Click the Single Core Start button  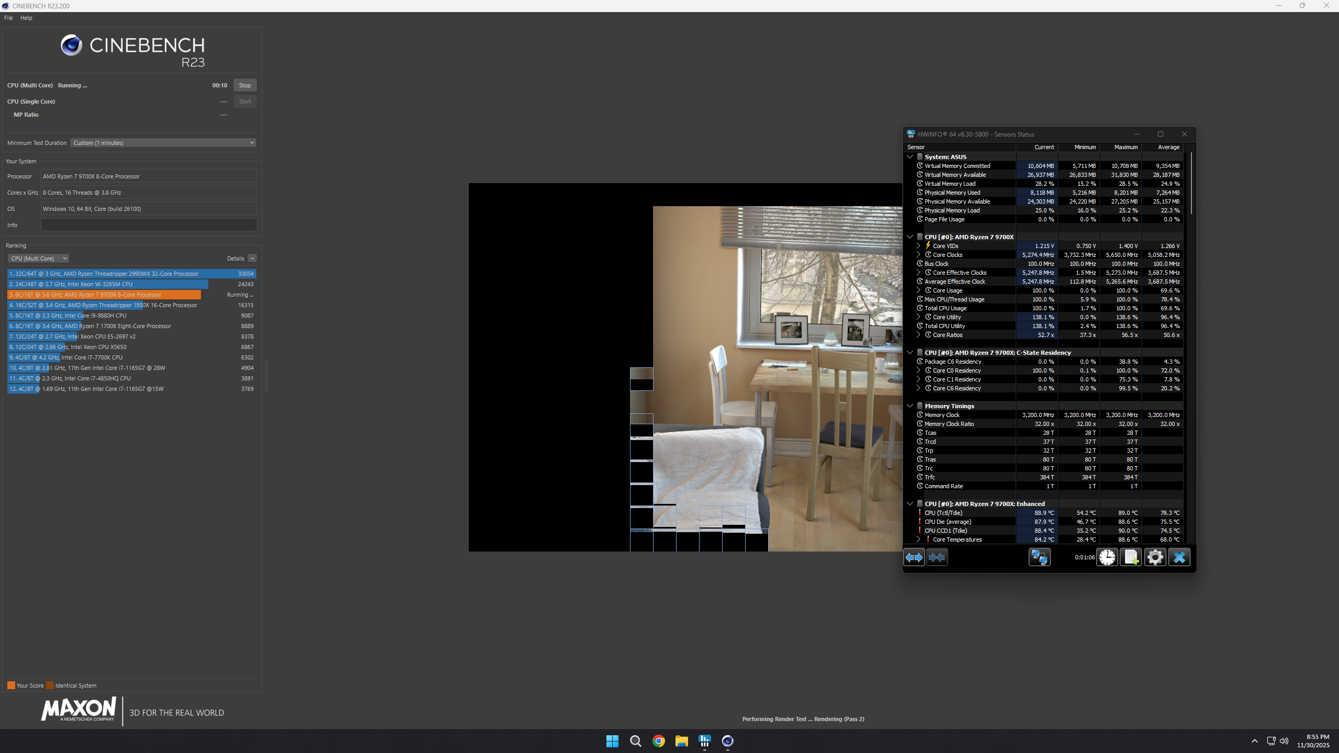click(x=245, y=102)
